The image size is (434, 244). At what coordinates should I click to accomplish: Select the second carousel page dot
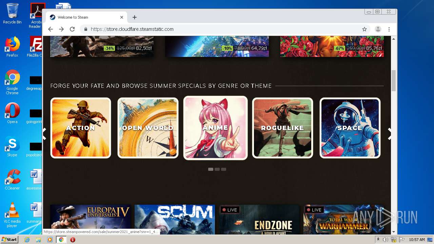[x=217, y=169]
